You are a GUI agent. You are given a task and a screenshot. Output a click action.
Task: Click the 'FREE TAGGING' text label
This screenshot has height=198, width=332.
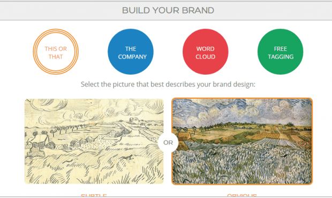281,53
